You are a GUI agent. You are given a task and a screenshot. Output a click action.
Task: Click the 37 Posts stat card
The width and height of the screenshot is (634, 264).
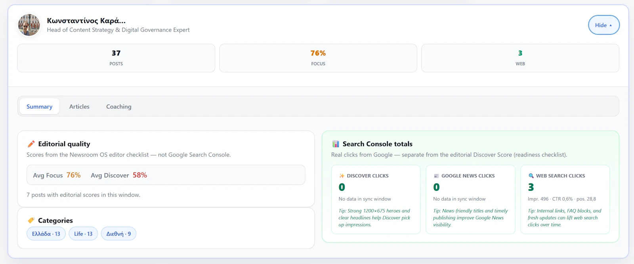[x=116, y=58]
